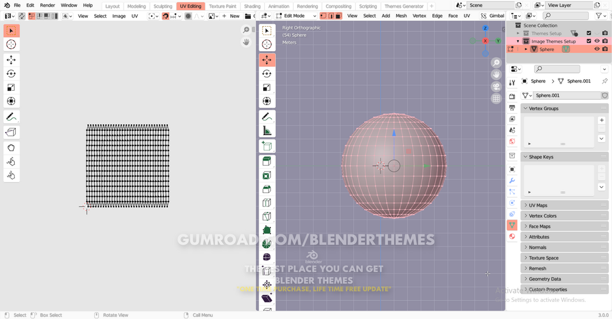Toggle camera view in 3D viewport
This screenshot has height=319, width=612.
pos(496,86)
